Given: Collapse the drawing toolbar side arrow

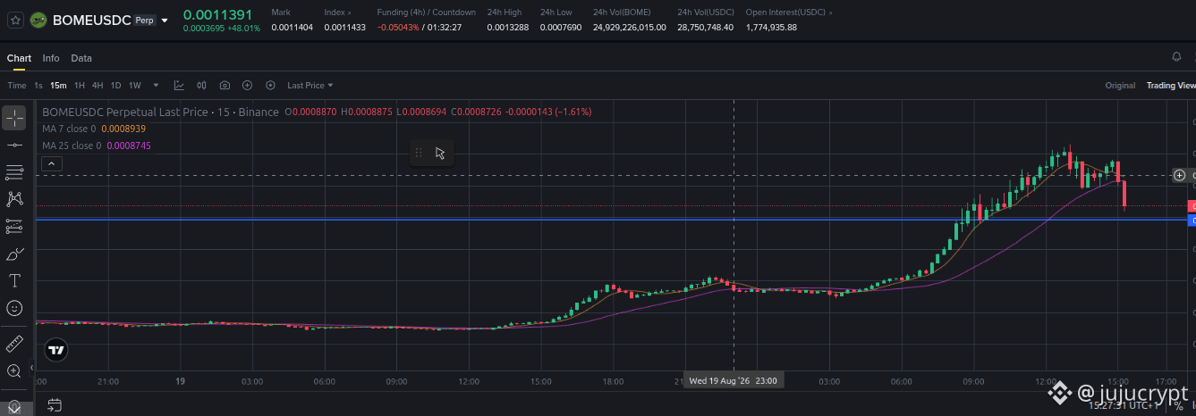Looking at the screenshot, I should click(x=32, y=367).
